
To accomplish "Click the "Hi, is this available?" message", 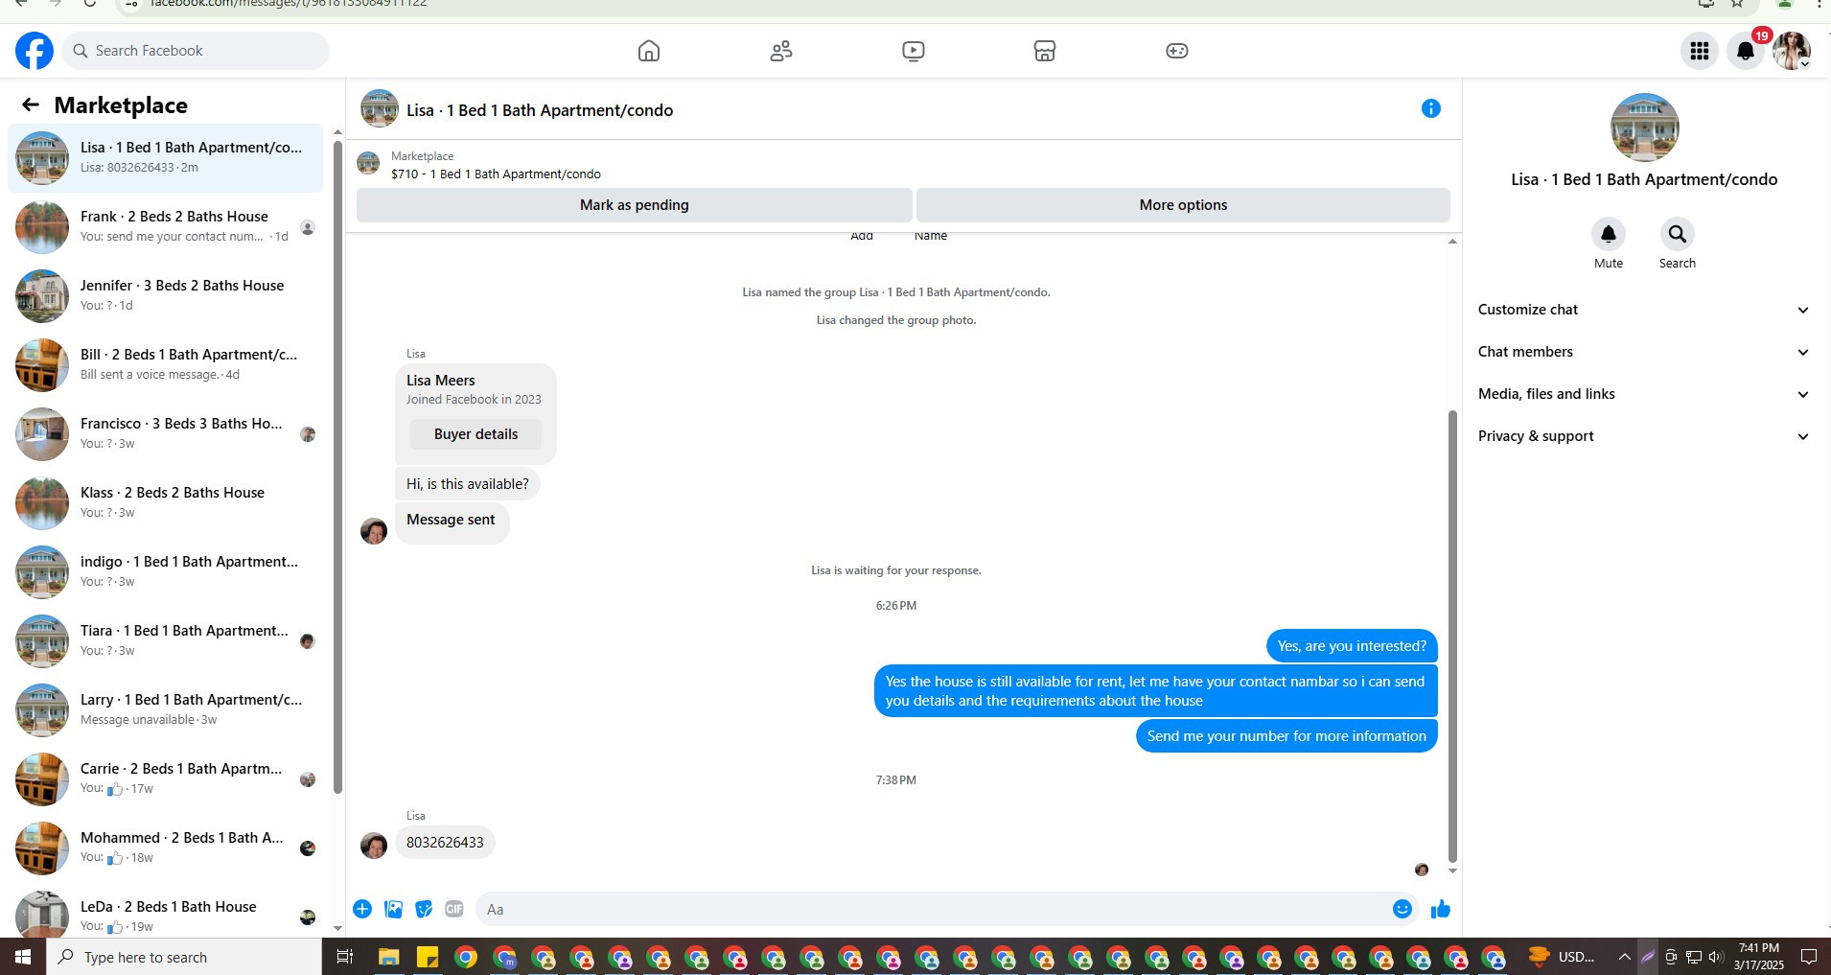I will point(468,484).
